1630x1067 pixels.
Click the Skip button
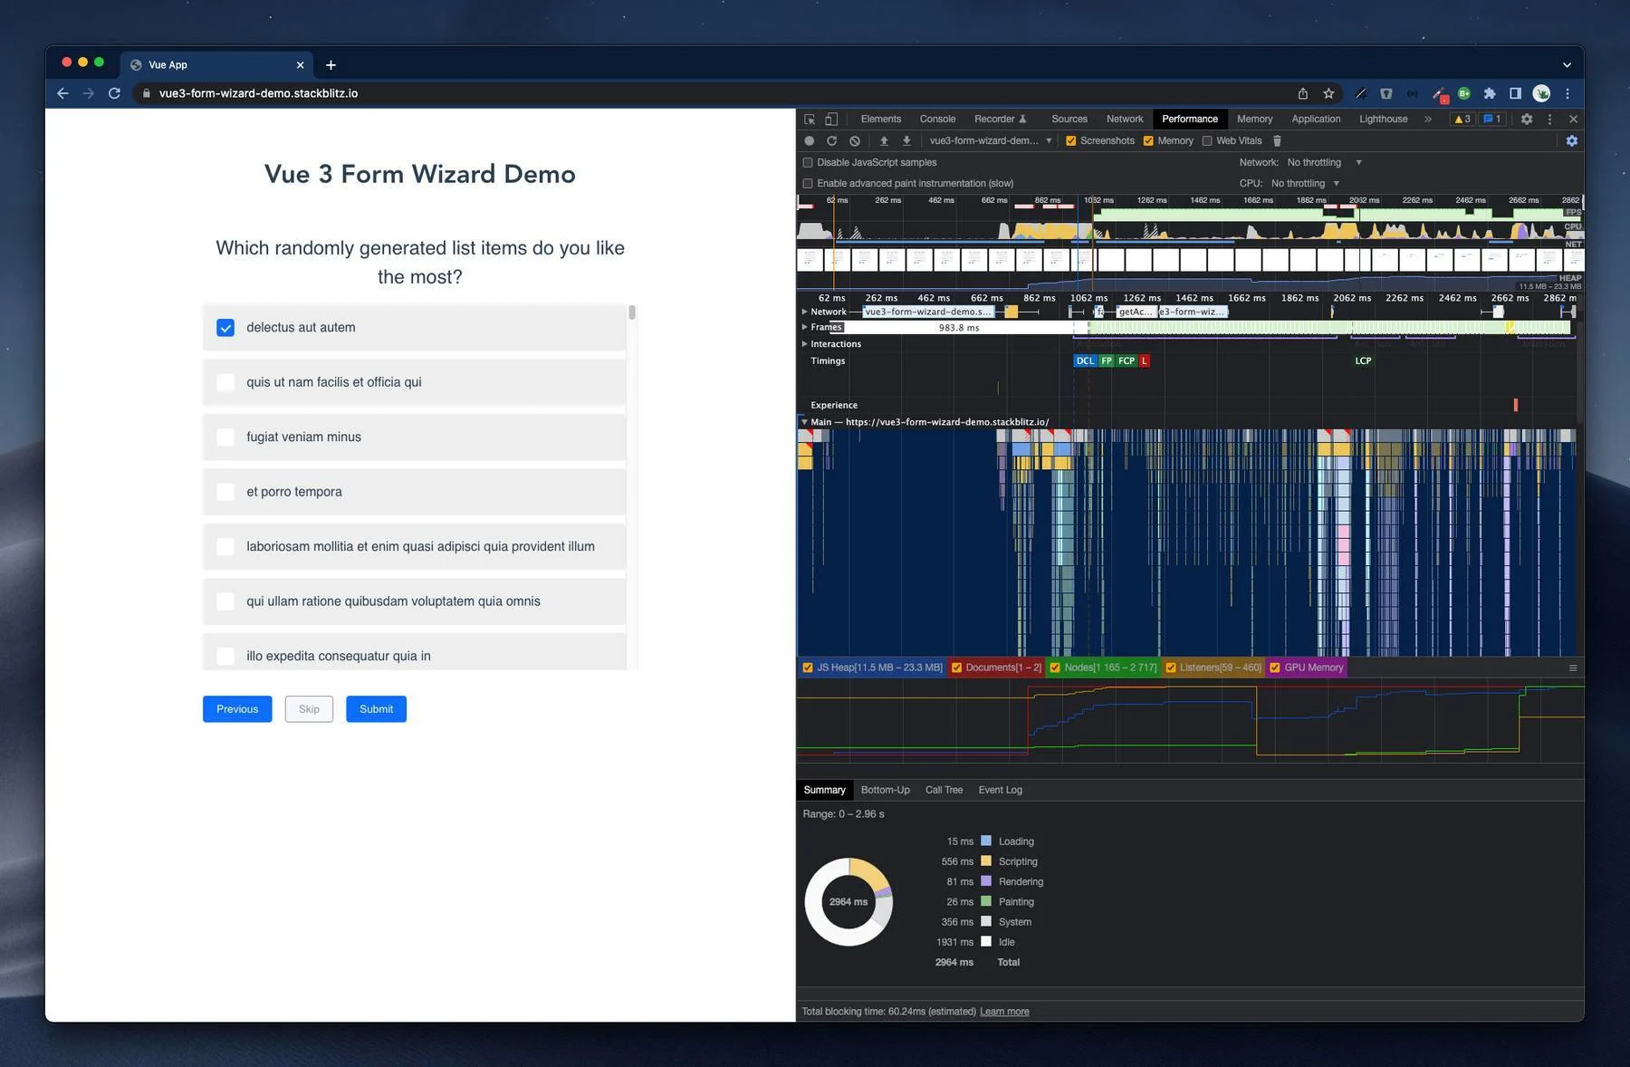click(309, 709)
